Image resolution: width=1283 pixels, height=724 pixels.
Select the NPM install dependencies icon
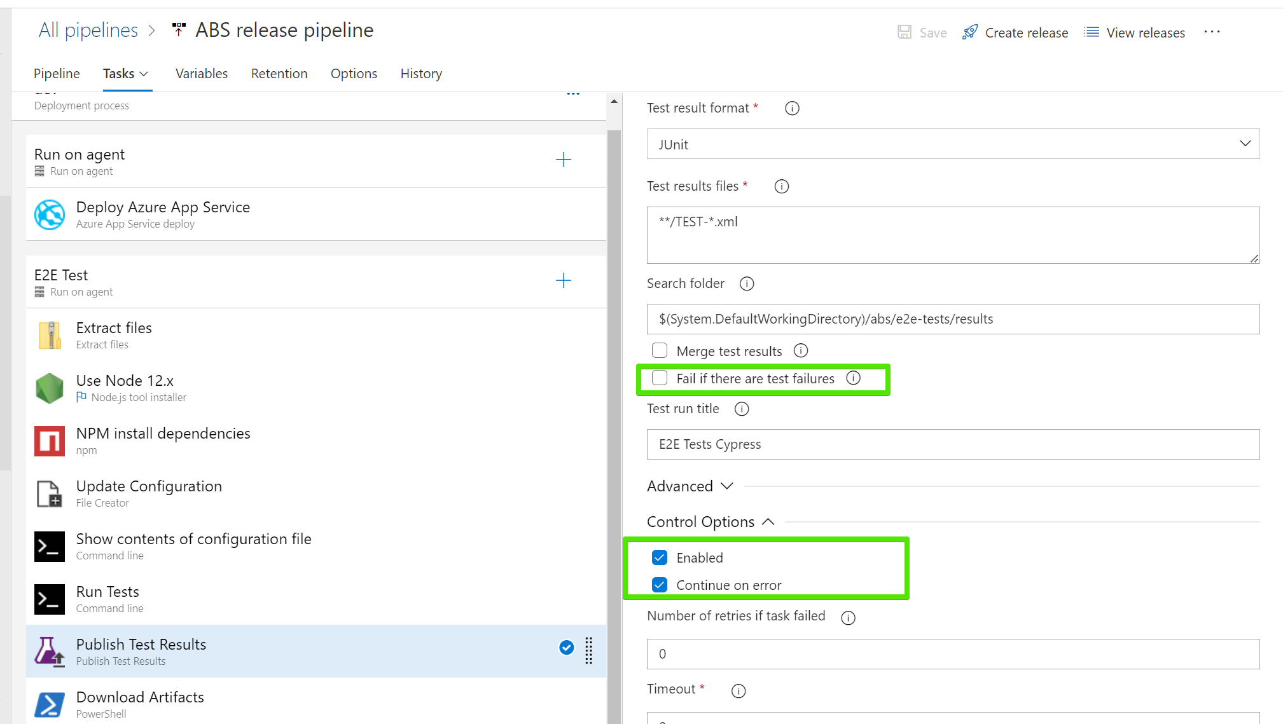50,441
